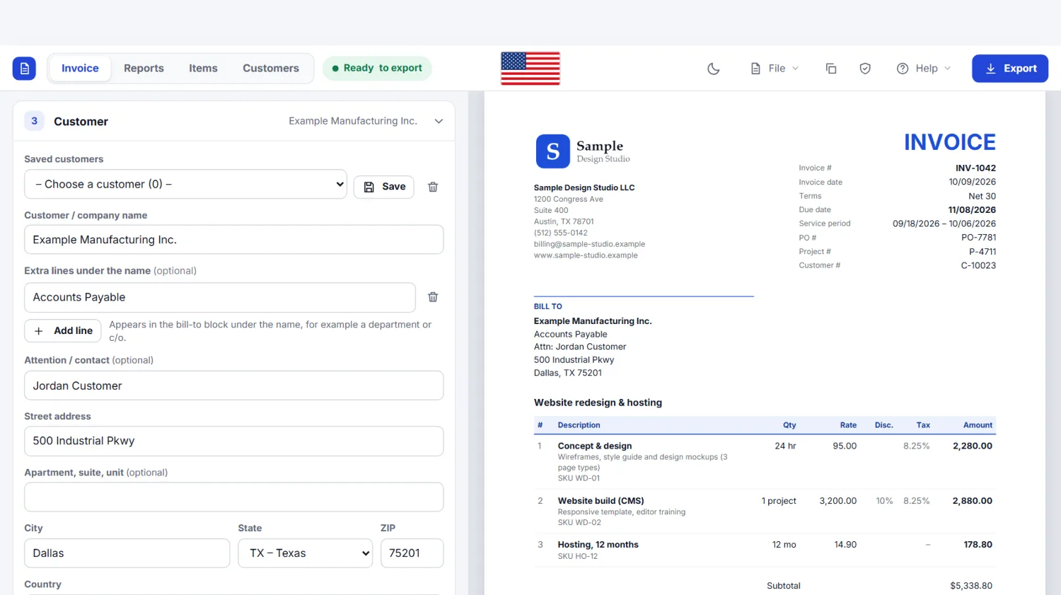The image size is (1061, 595).
Task: Click the billing@sample-studio.example email
Action: click(x=589, y=244)
